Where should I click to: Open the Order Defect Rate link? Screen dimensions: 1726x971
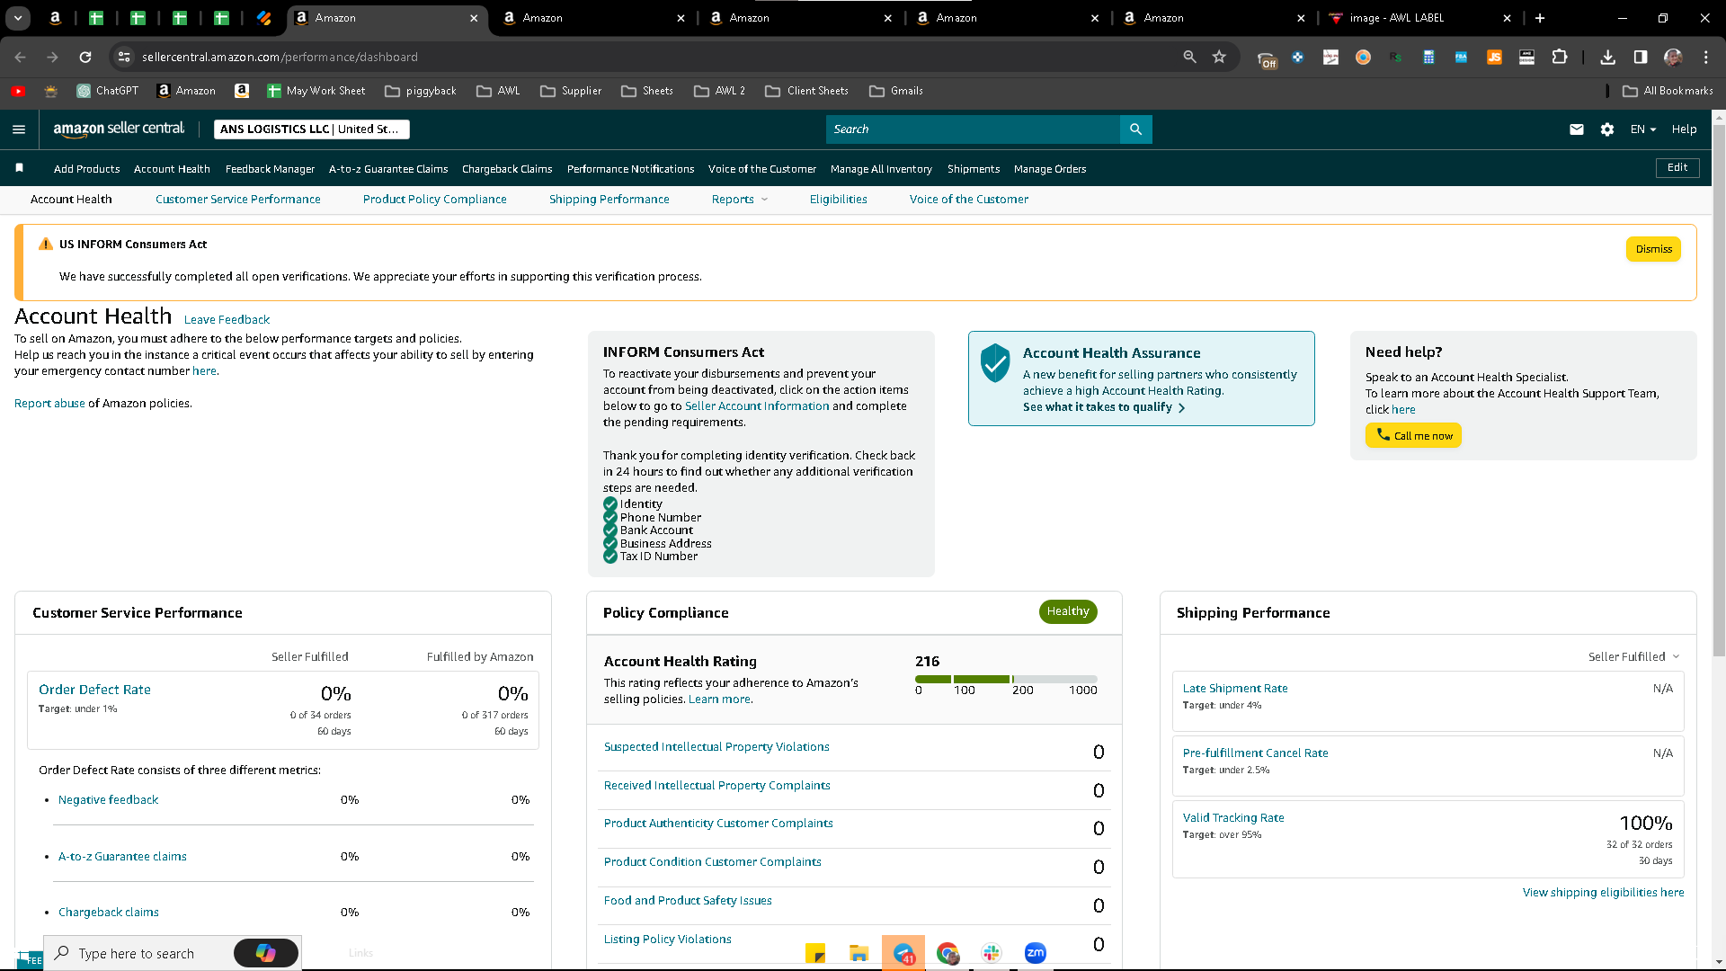click(94, 690)
